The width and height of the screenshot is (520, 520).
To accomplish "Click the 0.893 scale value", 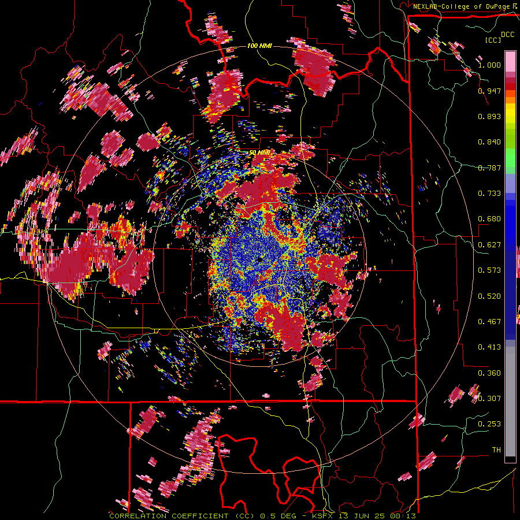I will coord(489,116).
